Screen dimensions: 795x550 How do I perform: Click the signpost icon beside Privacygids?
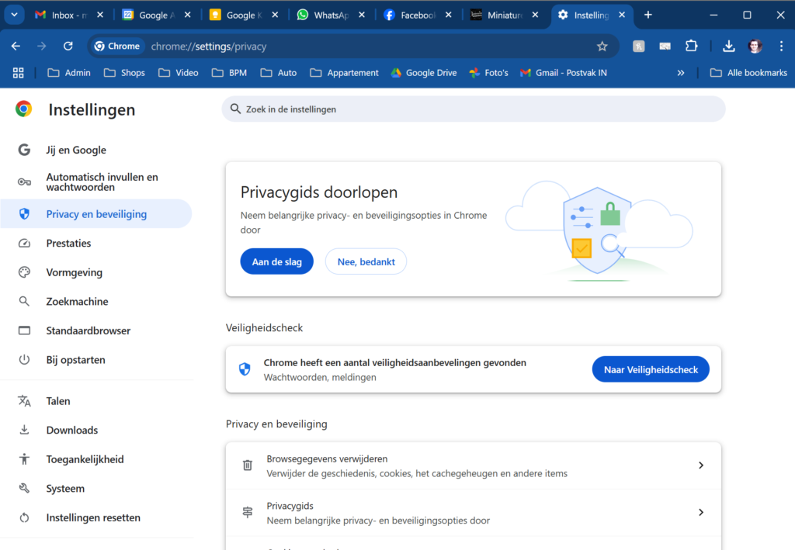[x=248, y=512]
